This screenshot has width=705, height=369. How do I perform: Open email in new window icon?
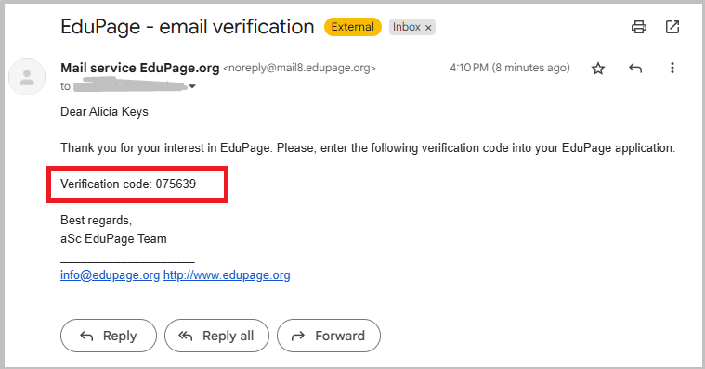pyautogui.click(x=672, y=27)
